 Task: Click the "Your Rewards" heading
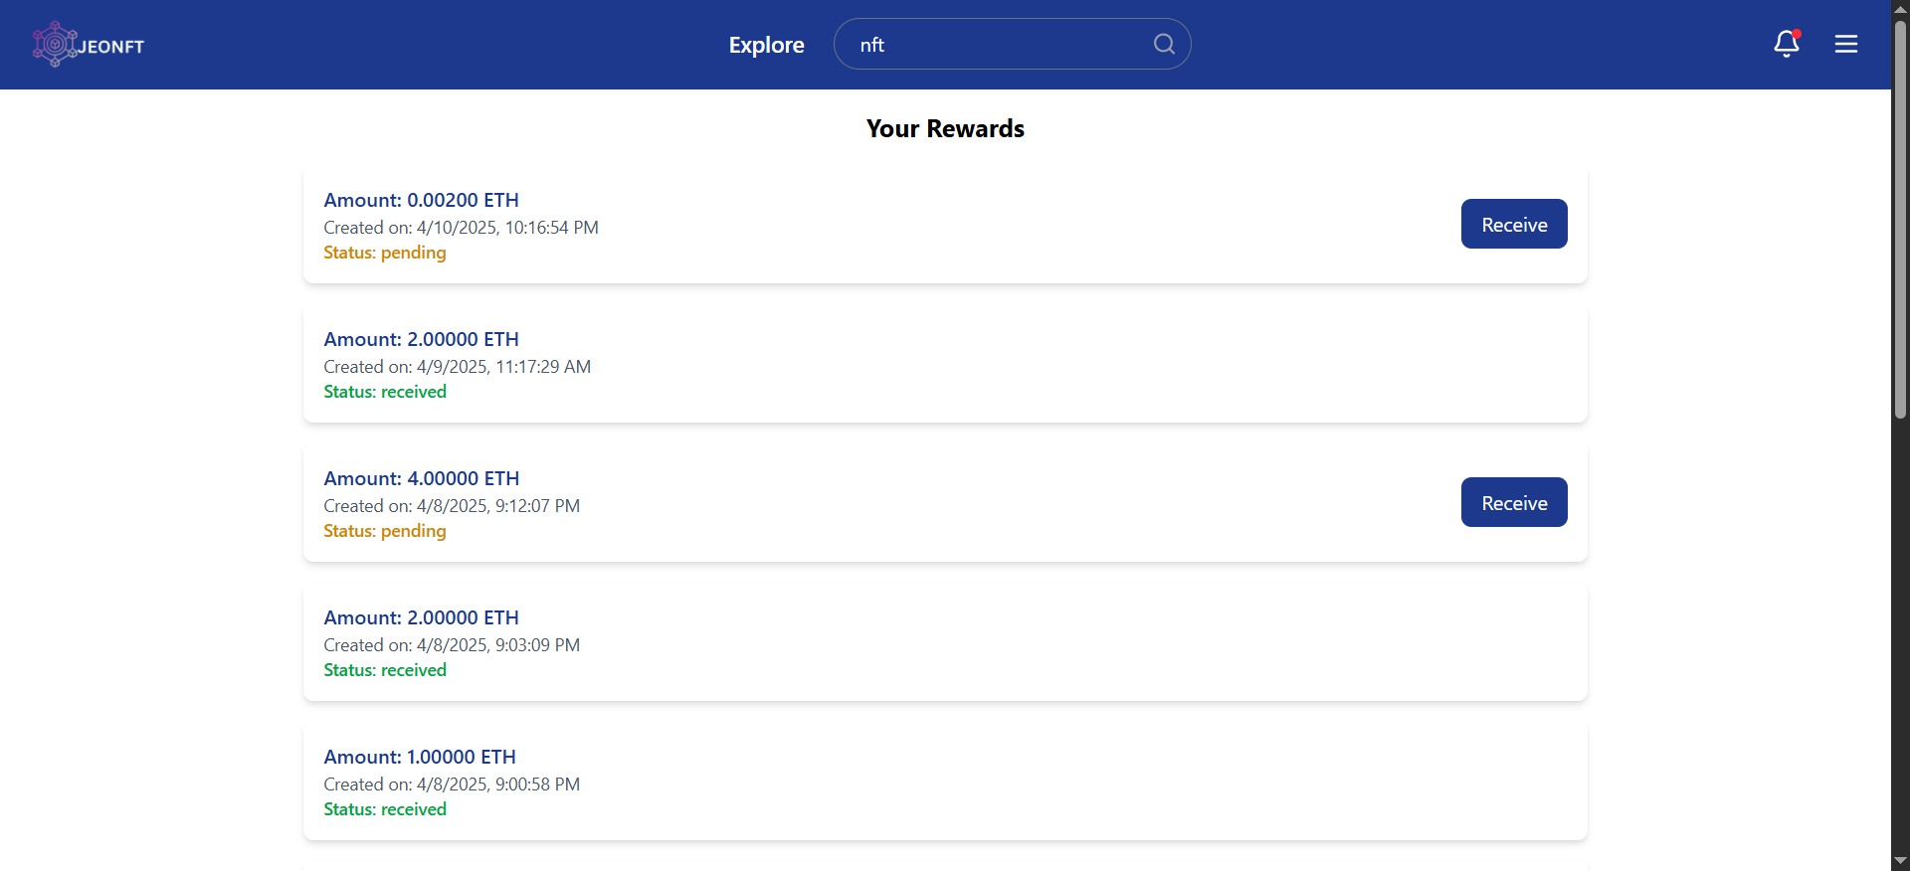pyautogui.click(x=945, y=128)
